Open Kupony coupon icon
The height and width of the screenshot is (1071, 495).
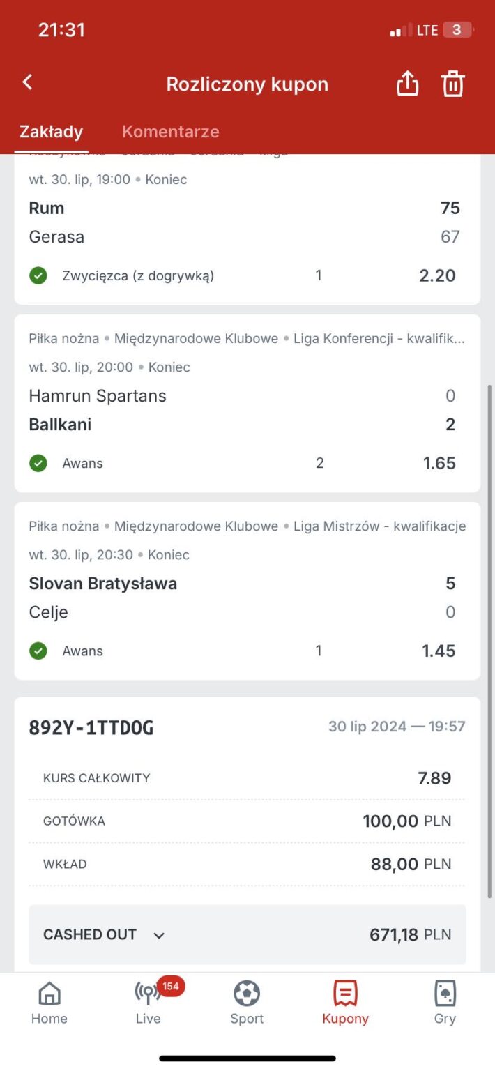345,994
